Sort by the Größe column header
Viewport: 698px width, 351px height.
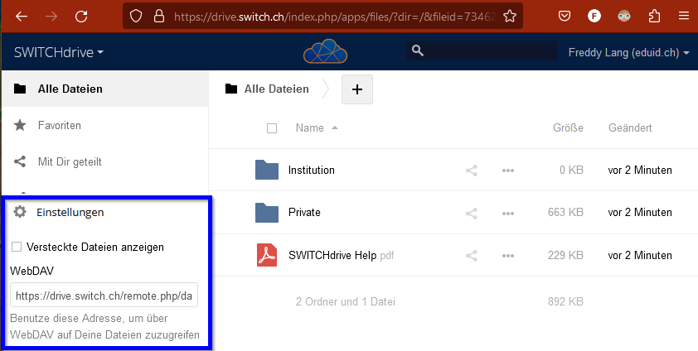[x=568, y=128]
